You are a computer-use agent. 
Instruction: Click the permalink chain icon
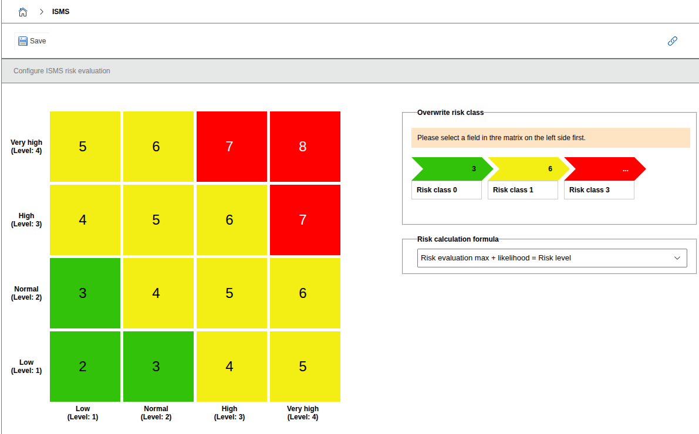click(673, 41)
